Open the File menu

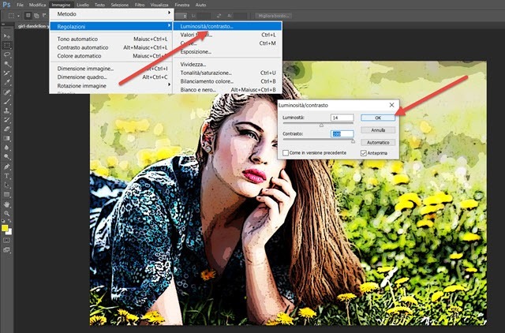pos(20,5)
